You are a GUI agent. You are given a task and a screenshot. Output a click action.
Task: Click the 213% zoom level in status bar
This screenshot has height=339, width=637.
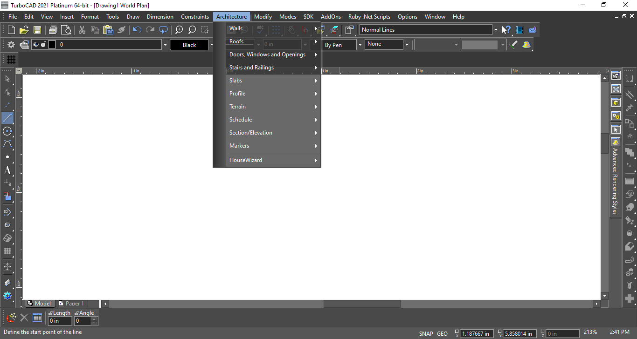pyautogui.click(x=590, y=332)
